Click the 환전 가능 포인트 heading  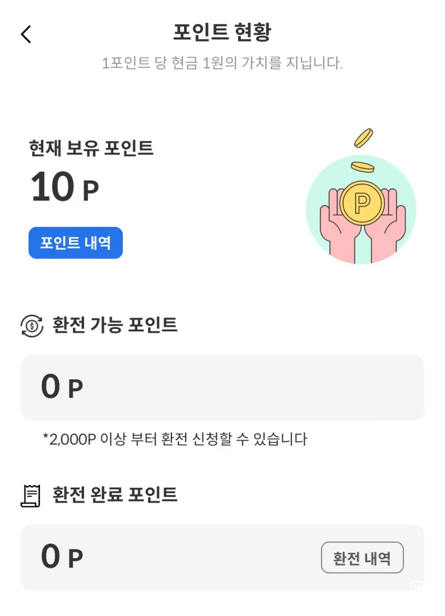click(x=115, y=325)
